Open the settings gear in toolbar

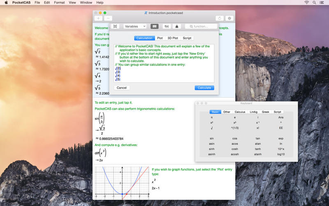click(x=229, y=18)
